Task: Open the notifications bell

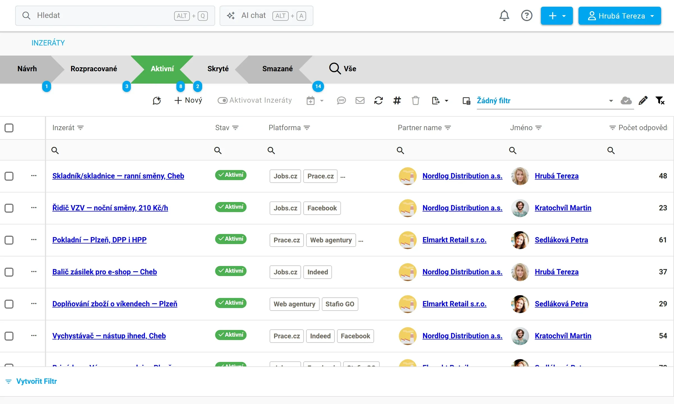Action: (x=504, y=16)
